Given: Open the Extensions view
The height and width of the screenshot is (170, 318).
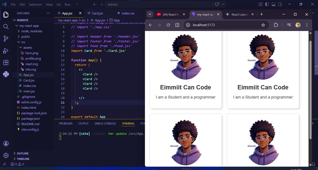Looking at the screenshot, I should [x=6, y=62].
